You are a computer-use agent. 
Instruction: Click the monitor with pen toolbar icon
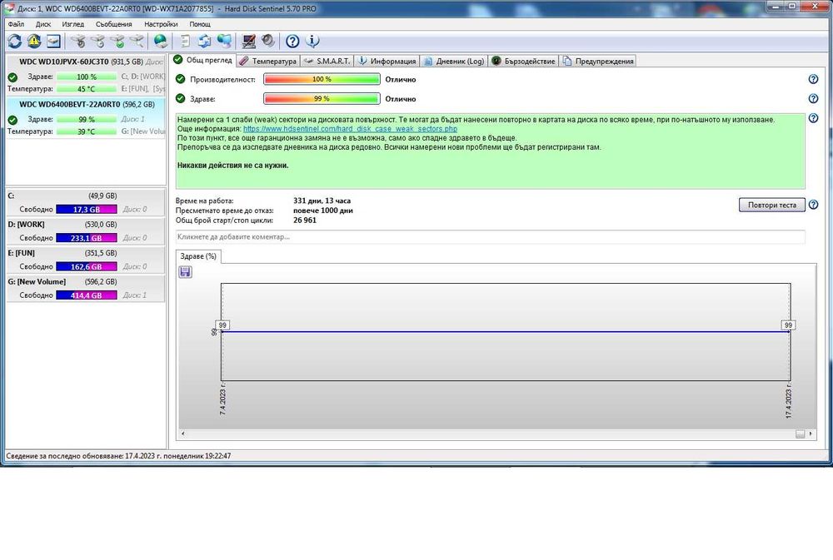coord(248,41)
